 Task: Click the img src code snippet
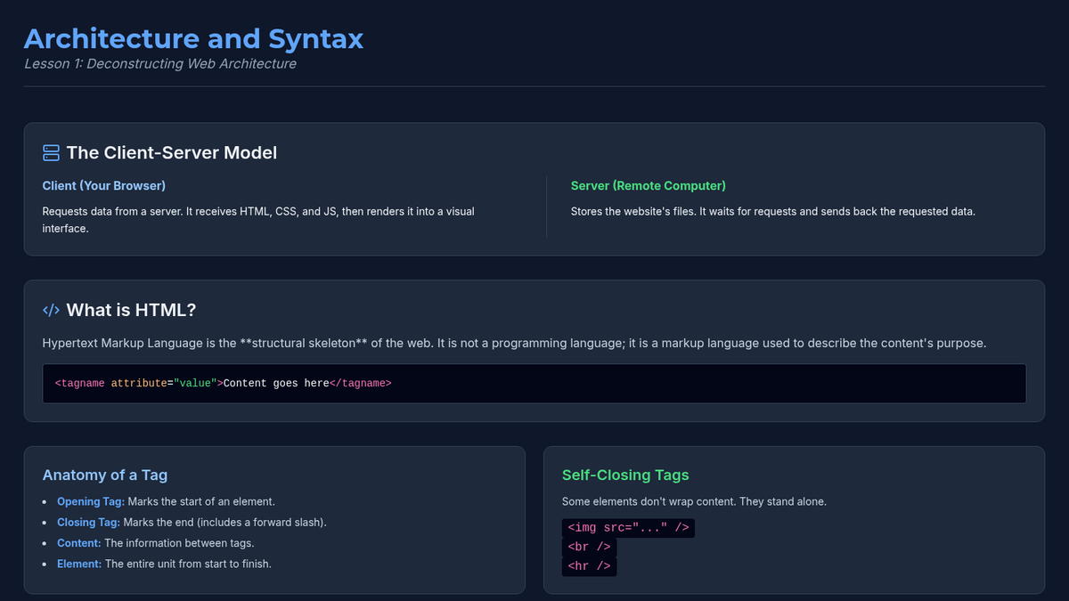(628, 528)
